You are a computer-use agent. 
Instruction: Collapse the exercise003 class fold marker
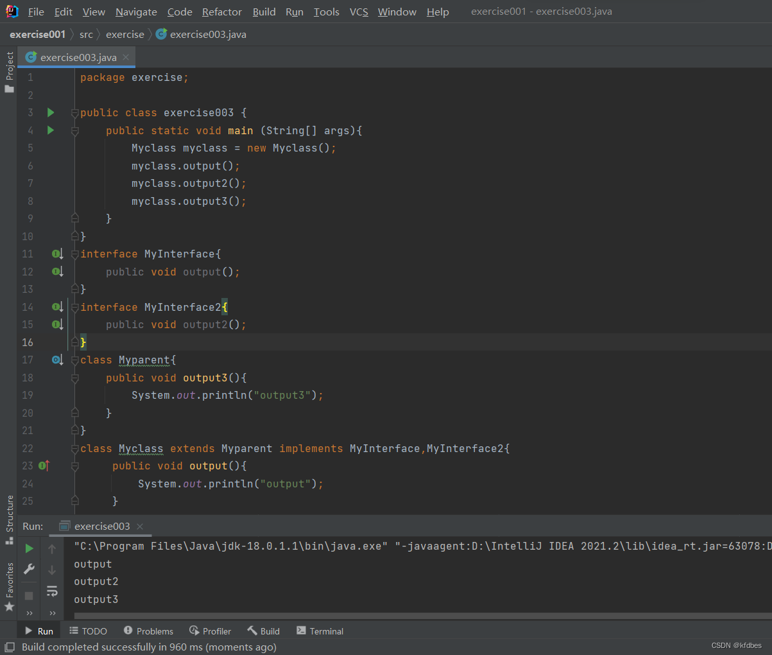point(74,113)
